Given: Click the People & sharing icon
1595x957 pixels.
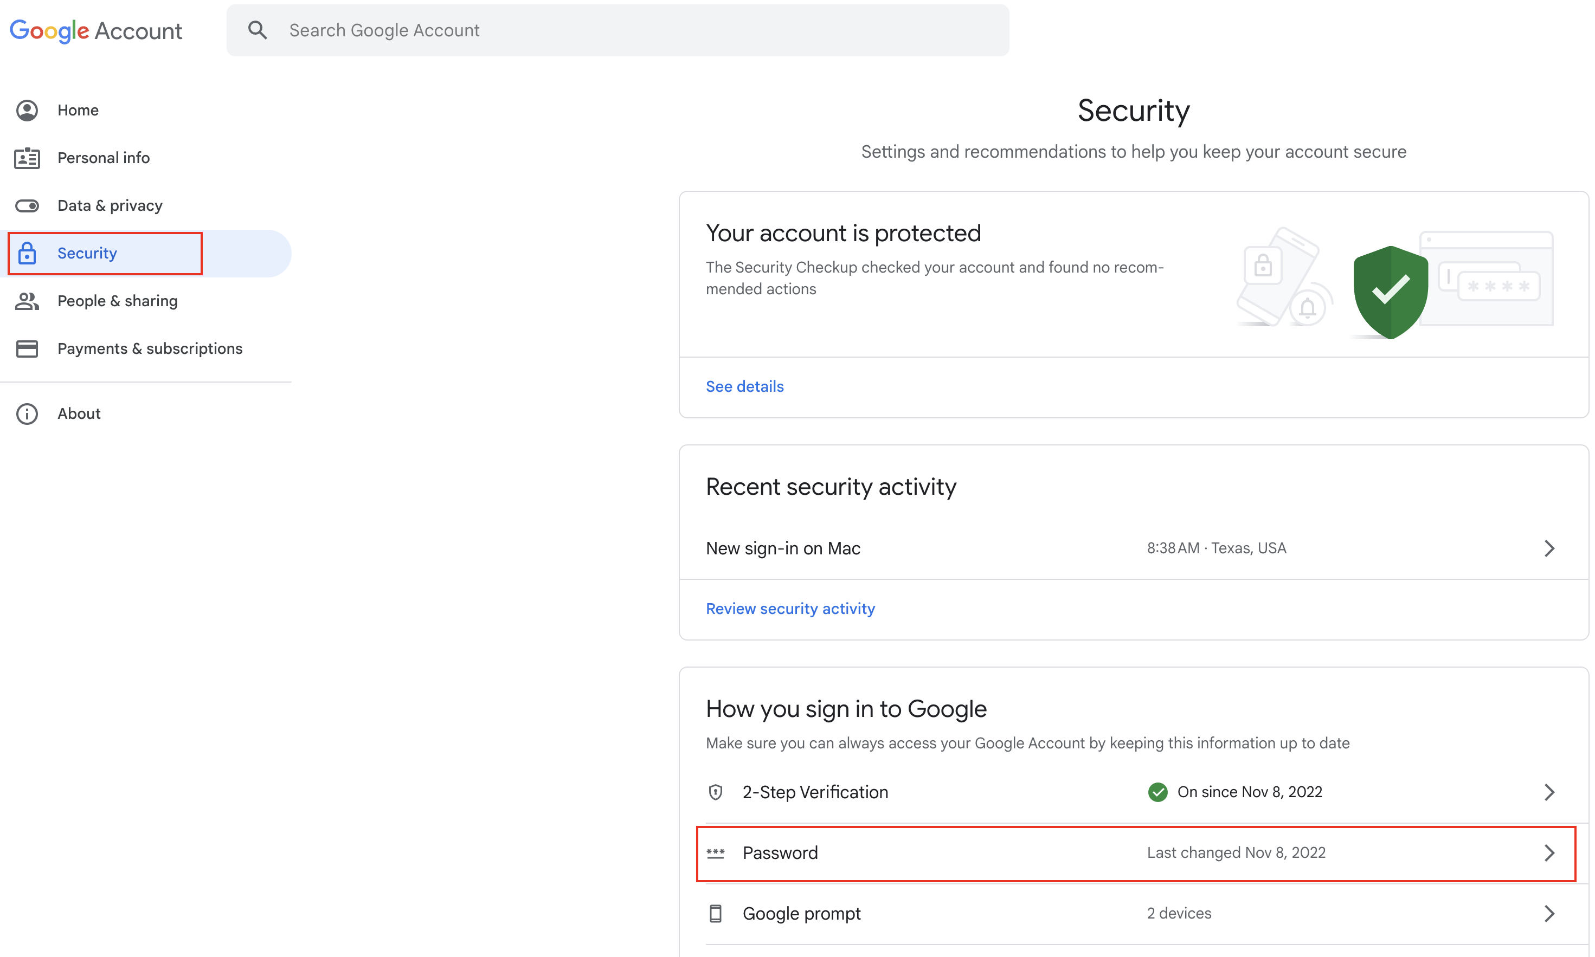Looking at the screenshot, I should tap(27, 301).
